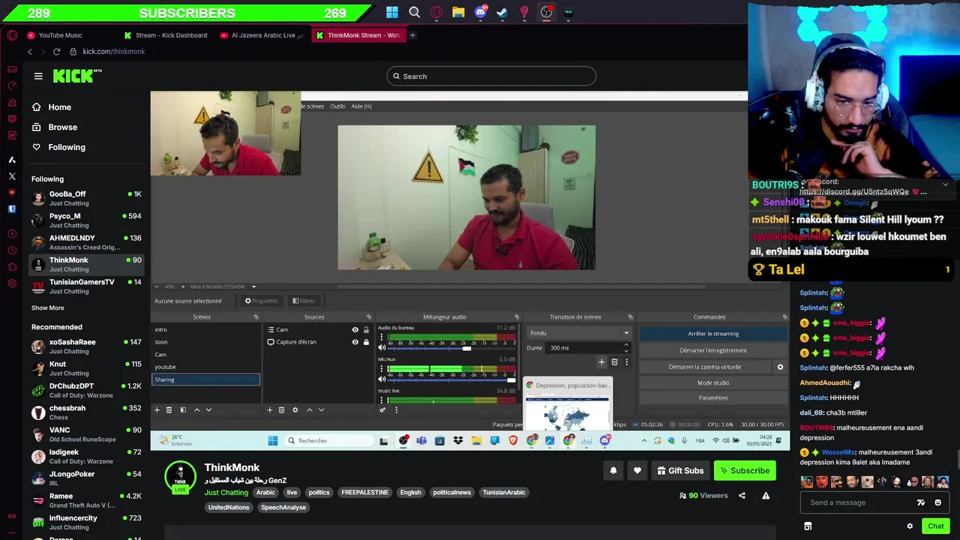Click Just Chatting category link
Screen dimensions: 960x540
226,493
